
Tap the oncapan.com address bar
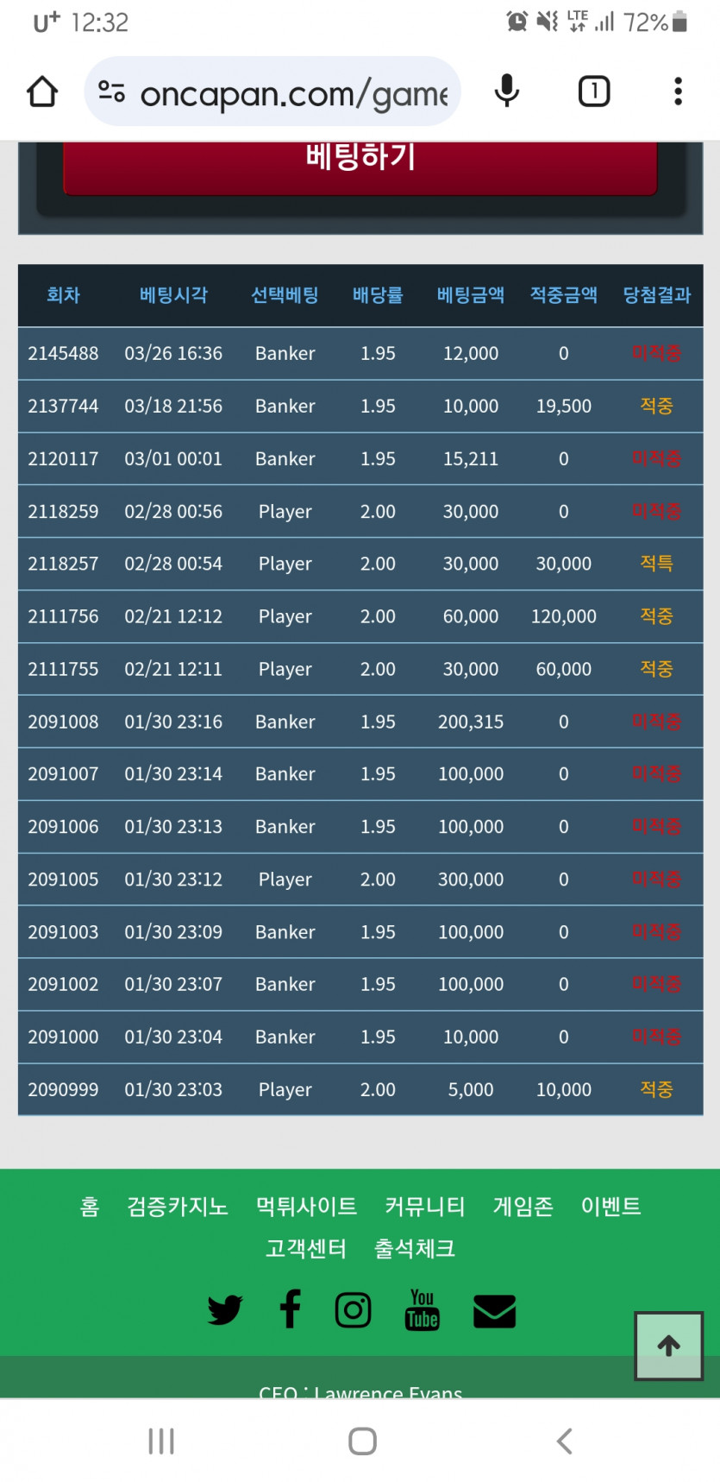point(272,91)
